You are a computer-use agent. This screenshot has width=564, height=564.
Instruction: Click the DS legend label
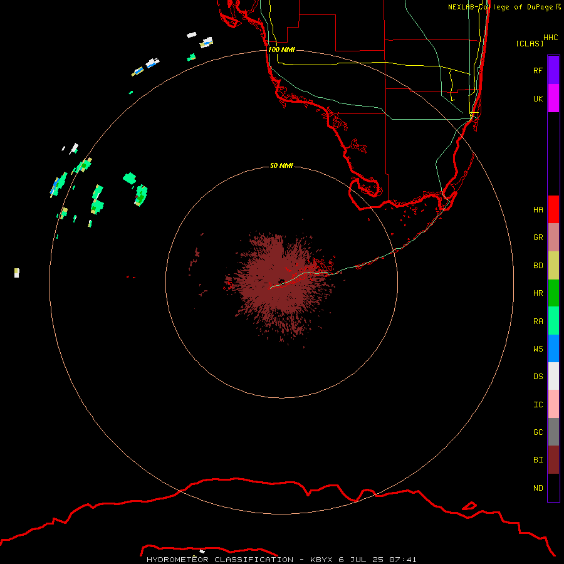(x=538, y=377)
